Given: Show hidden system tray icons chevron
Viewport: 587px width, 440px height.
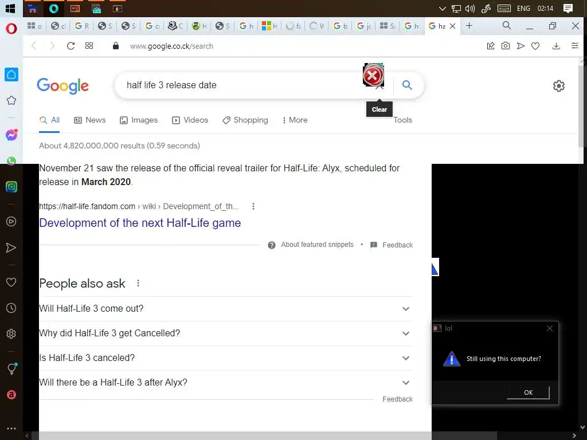Looking at the screenshot, I should [x=442, y=8].
